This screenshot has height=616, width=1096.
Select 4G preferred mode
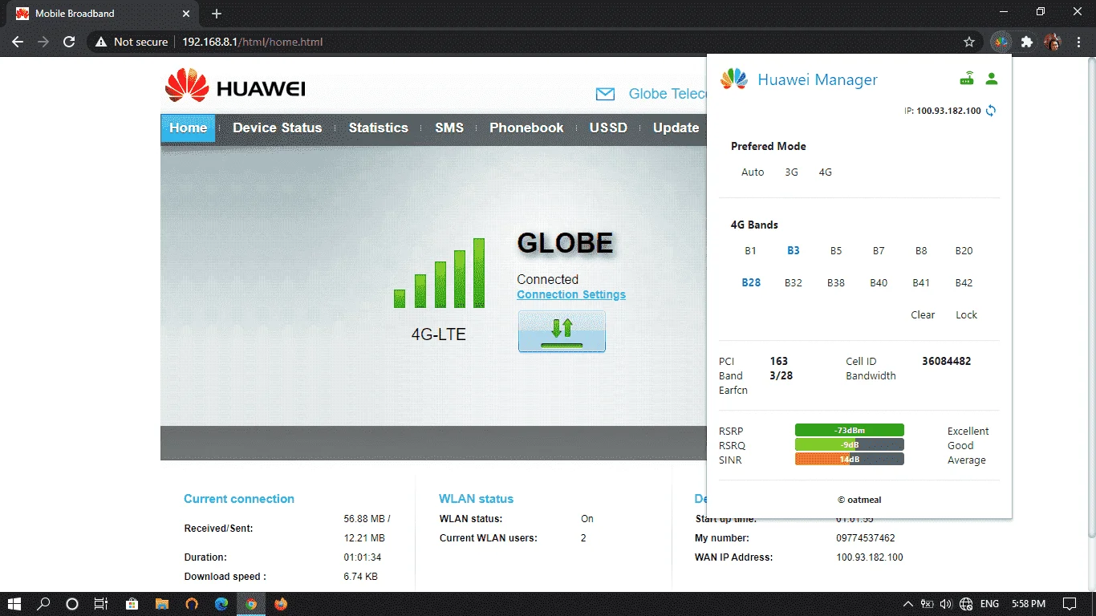(x=826, y=172)
